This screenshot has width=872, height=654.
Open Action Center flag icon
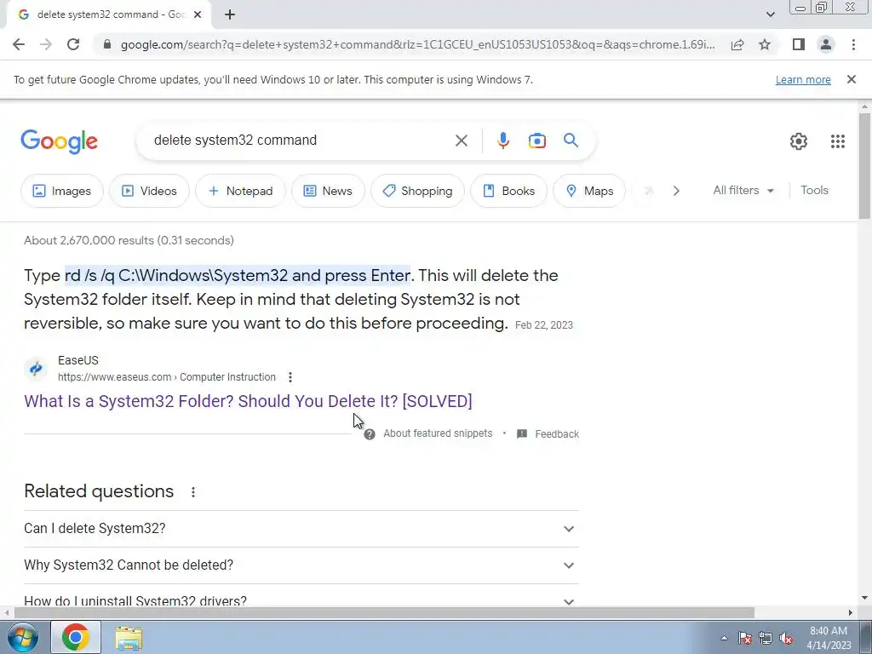[x=745, y=638]
